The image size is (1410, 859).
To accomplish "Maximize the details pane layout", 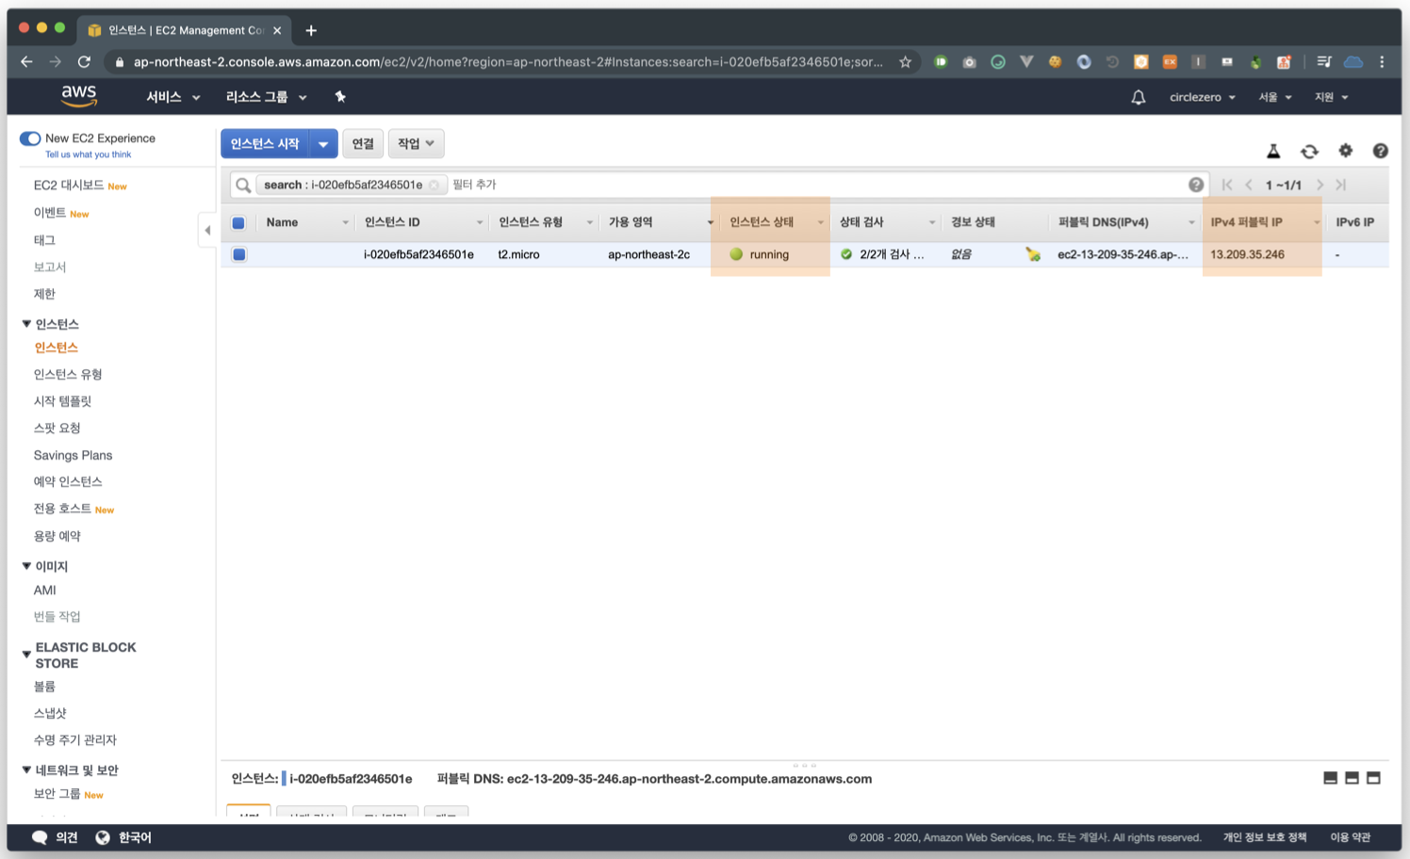I will [x=1373, y=778].
